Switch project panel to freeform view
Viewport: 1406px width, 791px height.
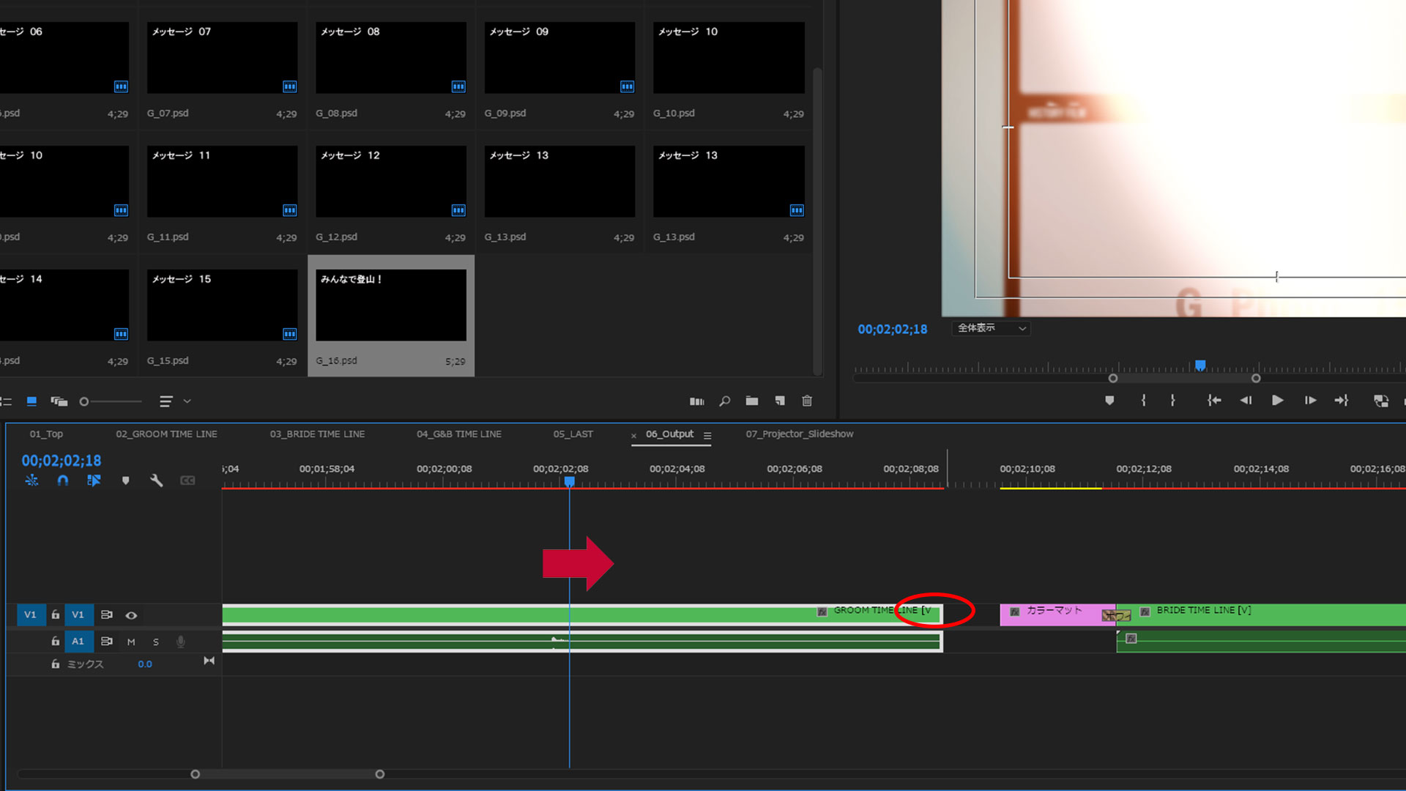[x=59, y=401]
